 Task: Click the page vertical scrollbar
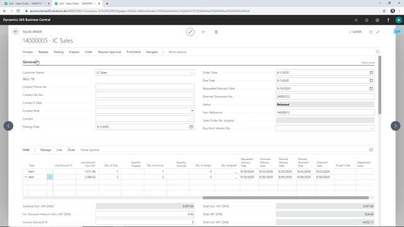pyautogui.click(x=380, y=85)
